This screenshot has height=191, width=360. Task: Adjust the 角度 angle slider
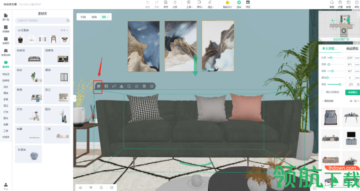(x=340, y=85)
